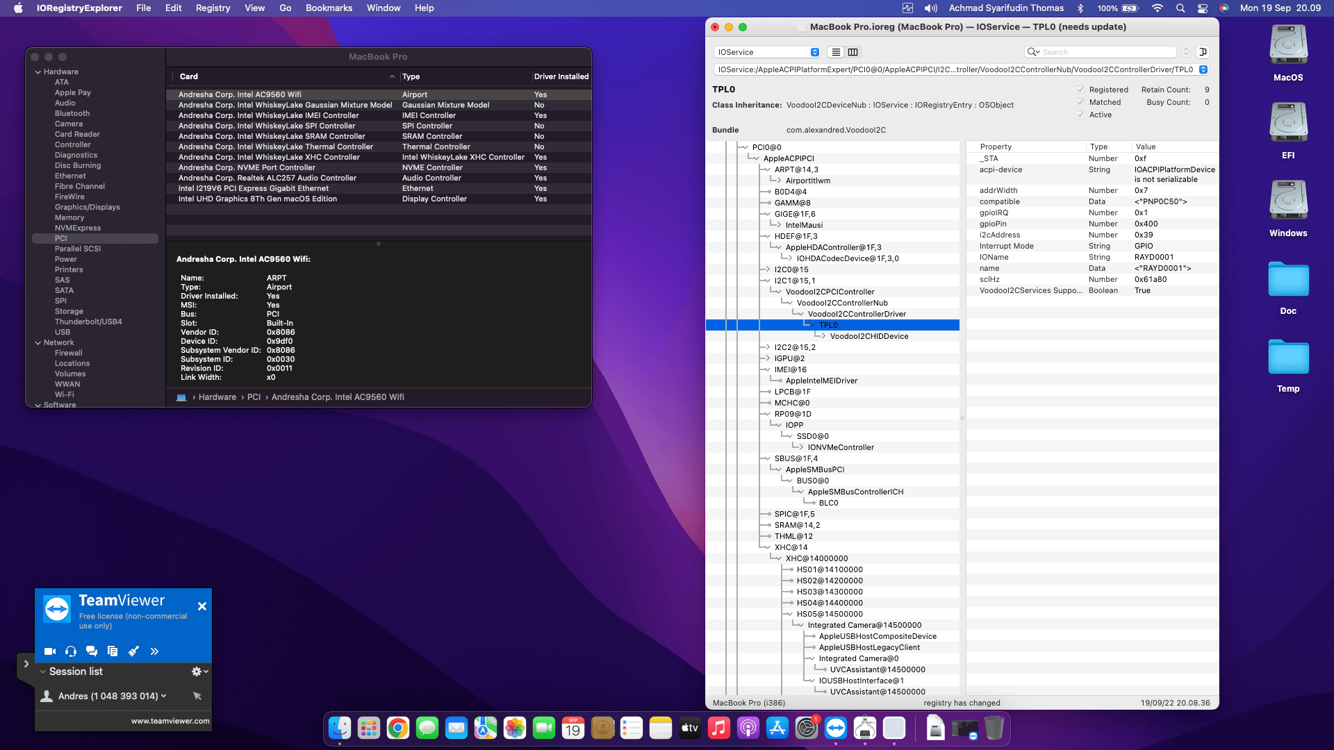Open the Bookmarks menu
Screen dimensions: 1334x750
(x=329, y=8)
